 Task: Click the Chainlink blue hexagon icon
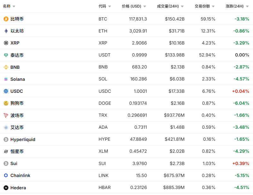(6, 175)
